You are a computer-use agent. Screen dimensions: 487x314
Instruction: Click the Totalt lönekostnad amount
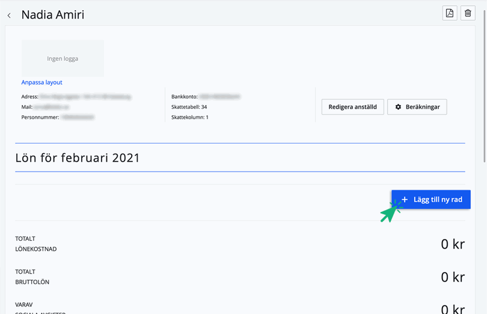pos(452,244)
